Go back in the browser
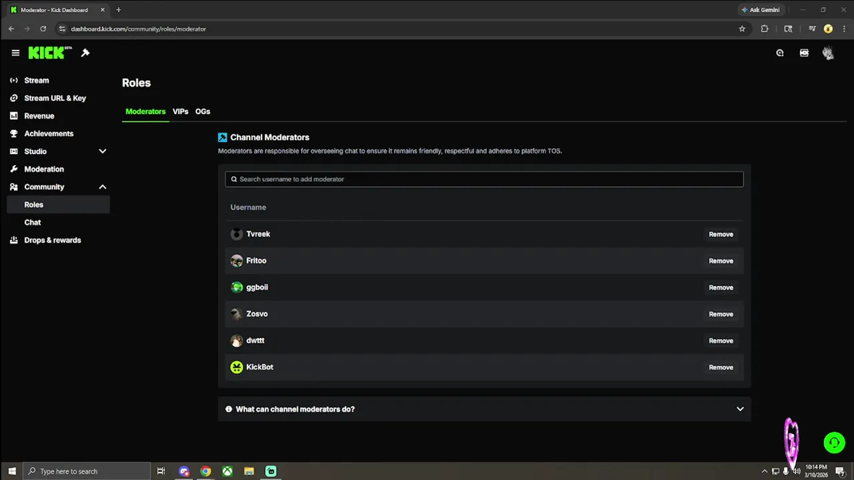Viewport: 854px width, 480px height. point(11,29)
